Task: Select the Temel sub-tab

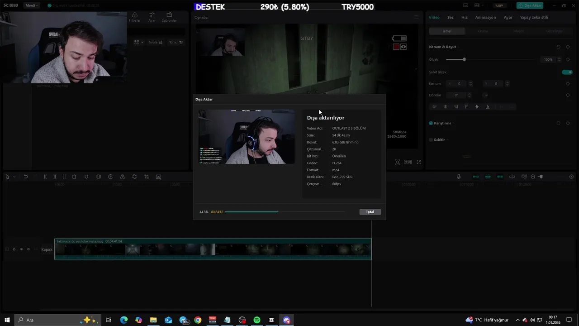Action: click(x=447, y=31)
